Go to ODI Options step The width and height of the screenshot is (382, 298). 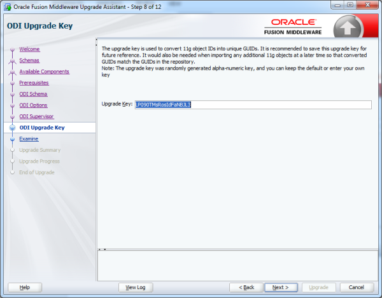33,105
